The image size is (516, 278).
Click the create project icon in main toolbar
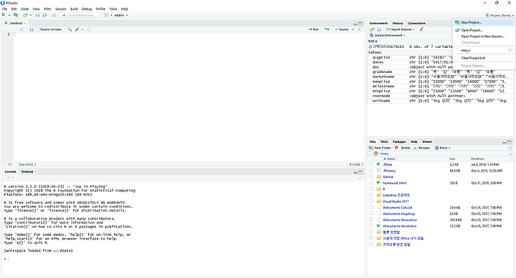(16, 15)
